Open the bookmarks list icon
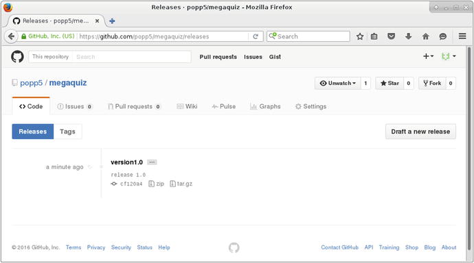The image size is (474, 263). (374, 36)
